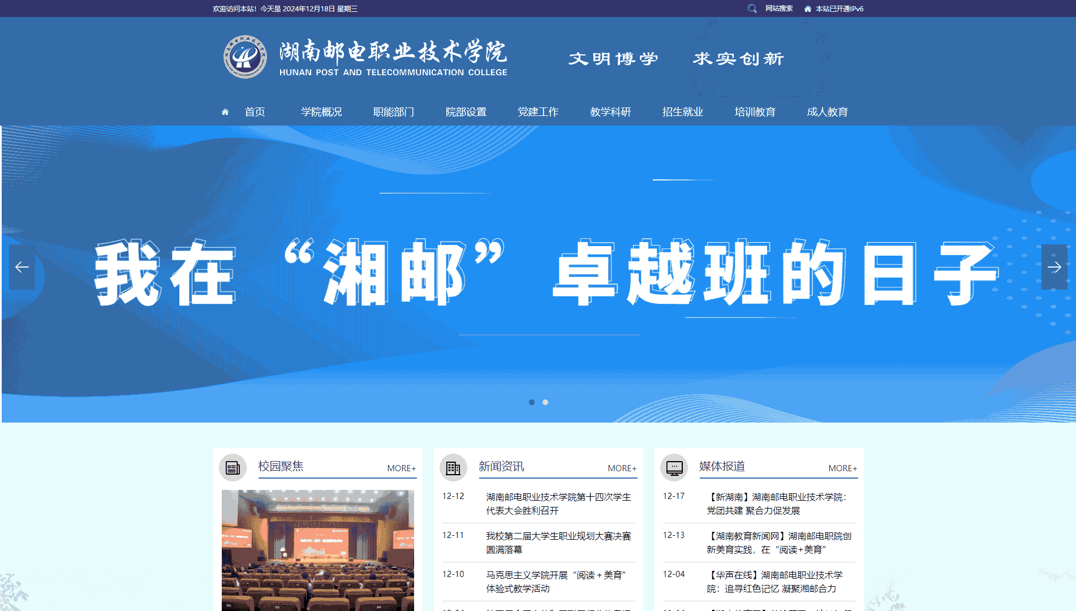Click the 媒体报道 section title

tap(722, 466)
